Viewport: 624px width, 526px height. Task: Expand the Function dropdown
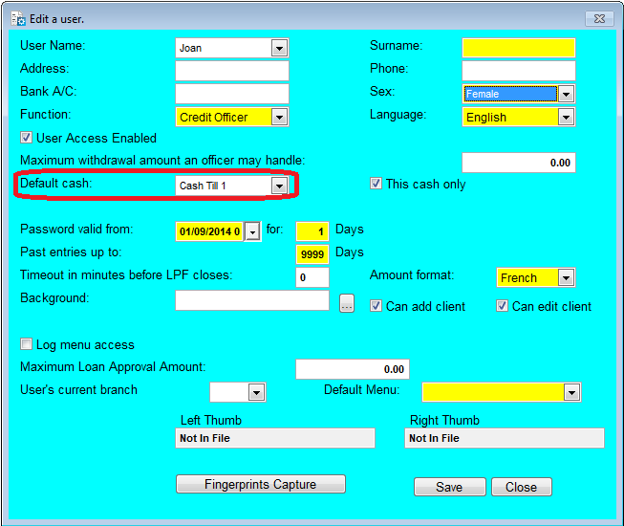[279, 117]
